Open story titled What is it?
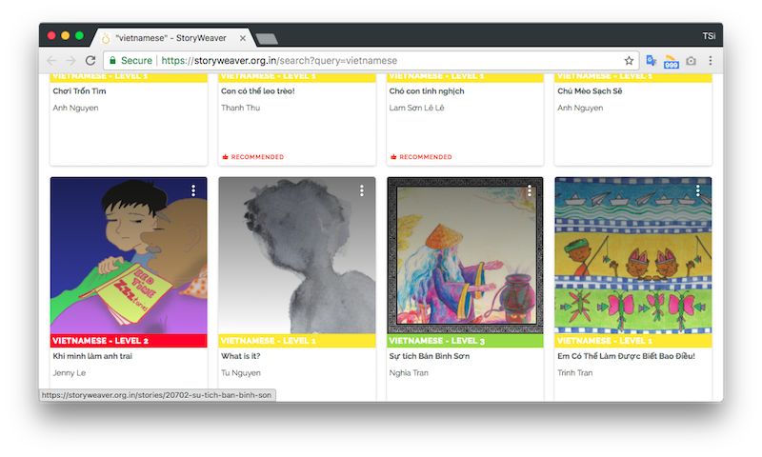The width and height of the screenshot is (762, 457). tap(241, 356)
